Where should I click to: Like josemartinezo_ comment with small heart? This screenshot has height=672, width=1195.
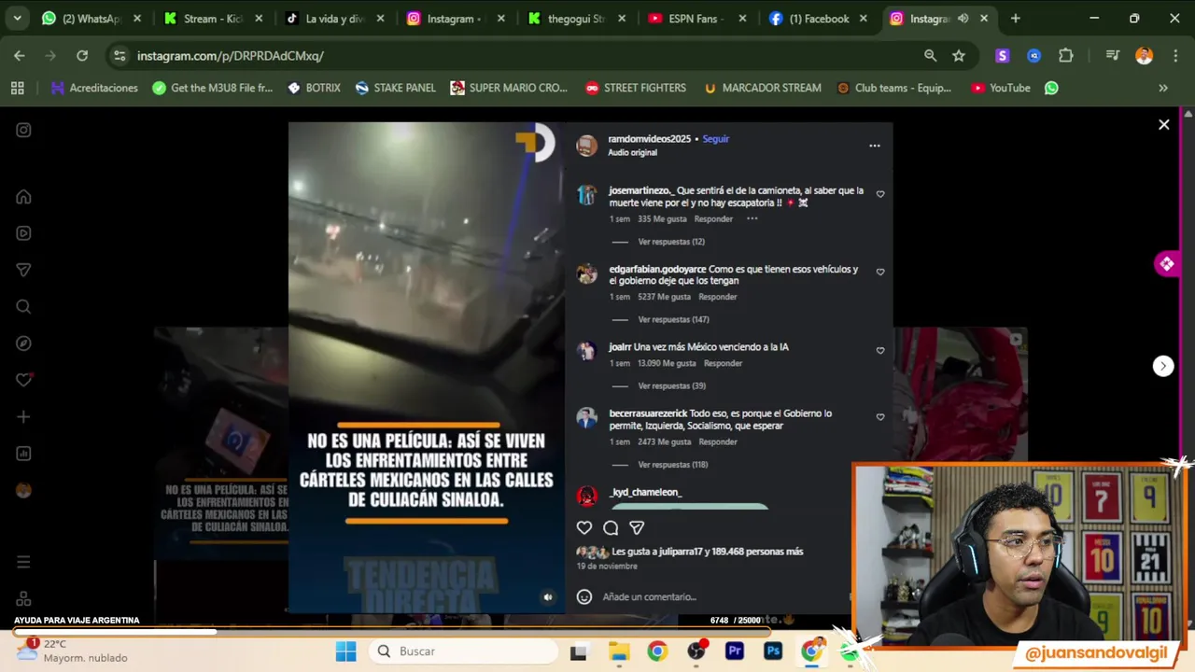click(x=880, y=194)
